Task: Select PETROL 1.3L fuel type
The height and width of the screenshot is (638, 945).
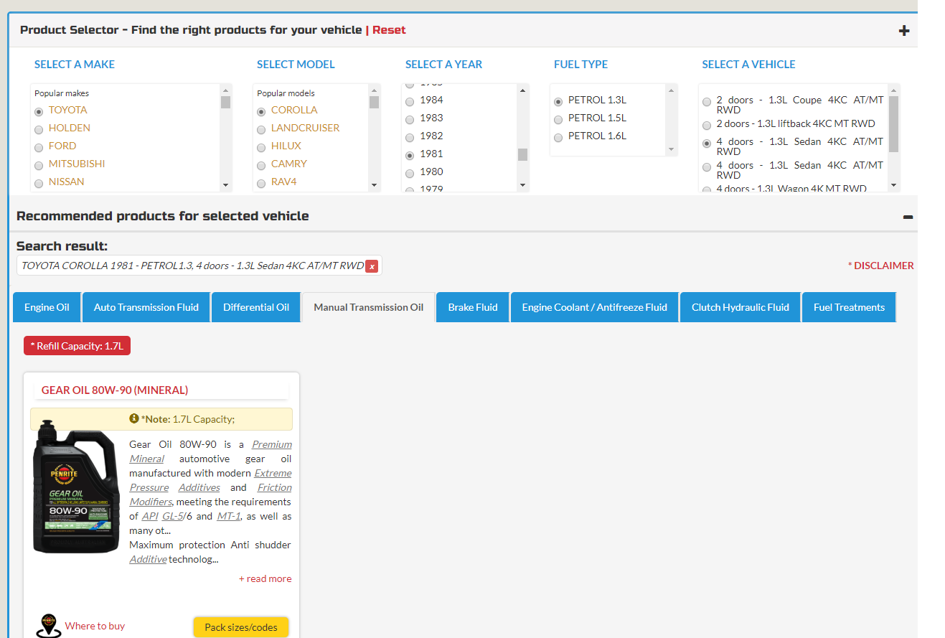Action: (x=558, y=102)
